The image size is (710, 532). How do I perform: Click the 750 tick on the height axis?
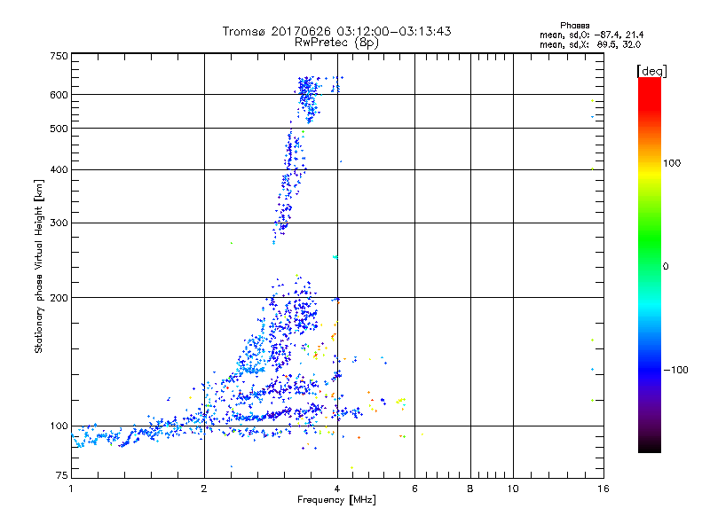[x=59, y=56]
